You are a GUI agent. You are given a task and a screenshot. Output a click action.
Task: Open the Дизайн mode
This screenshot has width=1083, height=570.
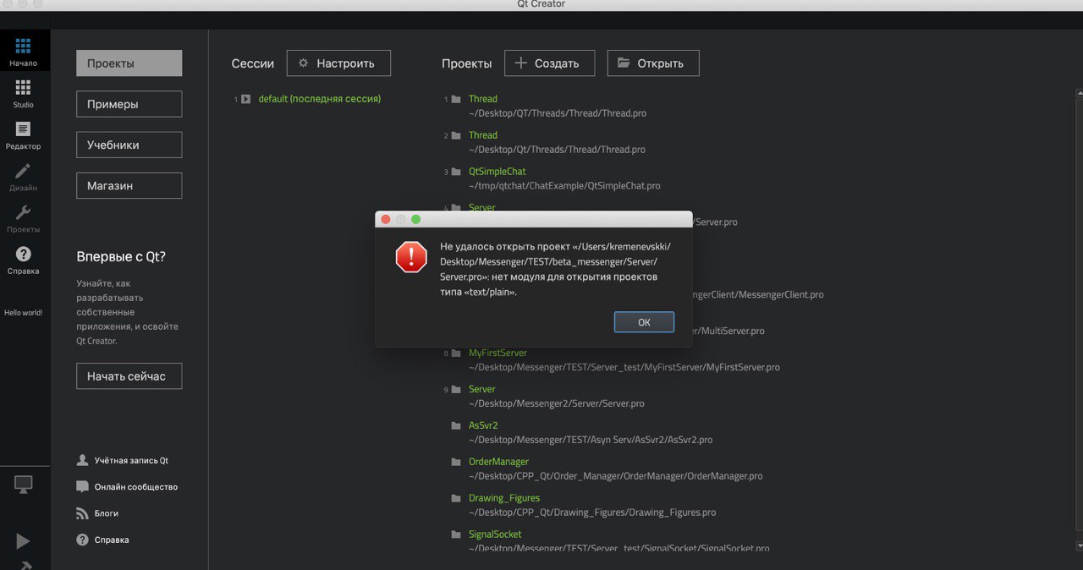click(24, 176)
